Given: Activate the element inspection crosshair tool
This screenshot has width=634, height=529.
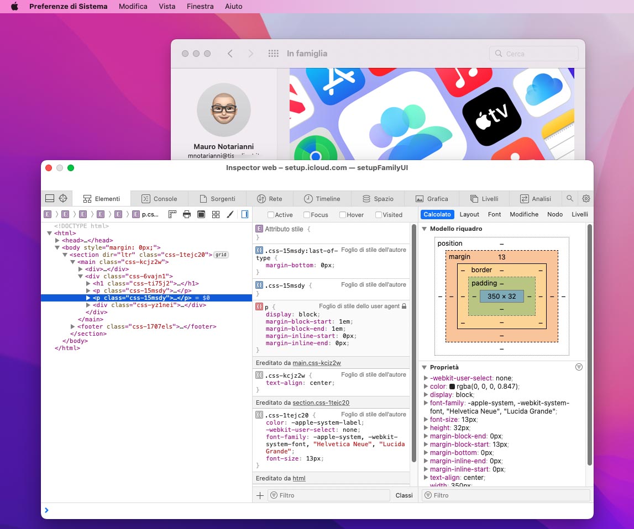Looking at the screenshot, I should click(63, 199).
